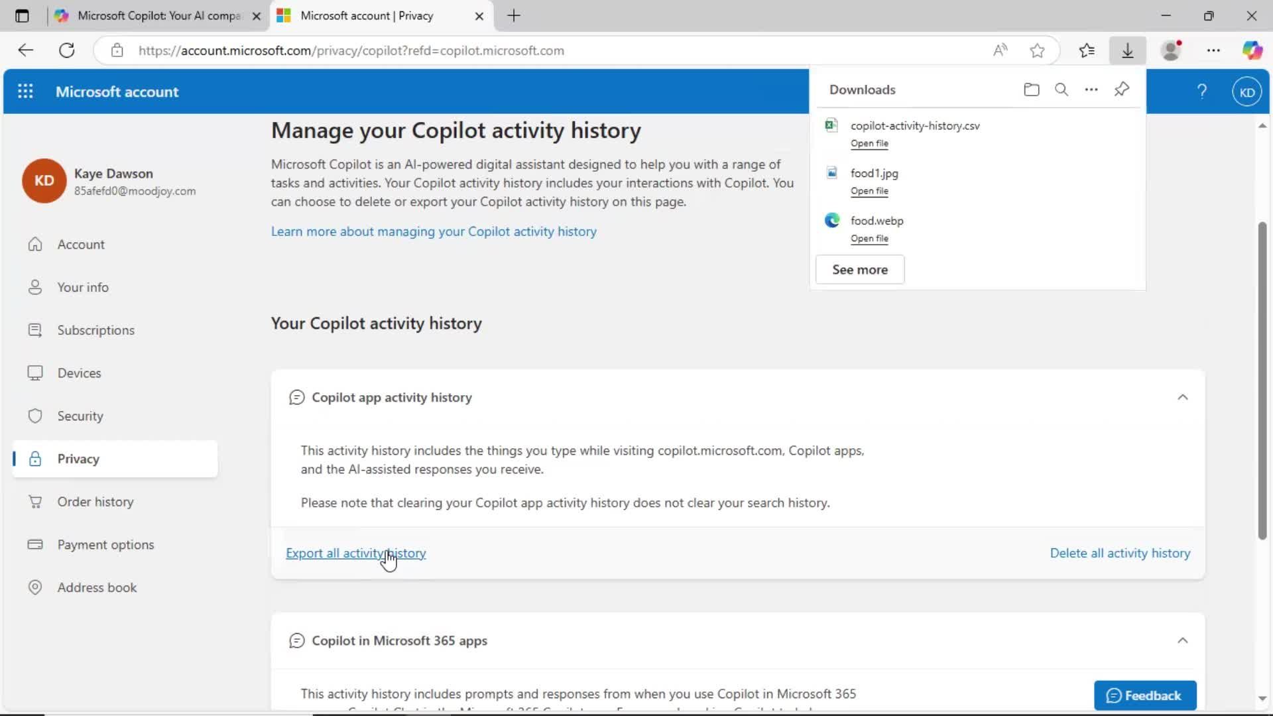The width and height of the screenshot is (1273, 716).
Task: Open file link under copilot-activity-history.csv
Action: tap(869, 143)
